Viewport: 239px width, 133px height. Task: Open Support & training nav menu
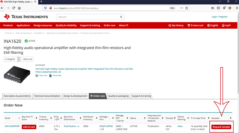click(x=90, y=25)
